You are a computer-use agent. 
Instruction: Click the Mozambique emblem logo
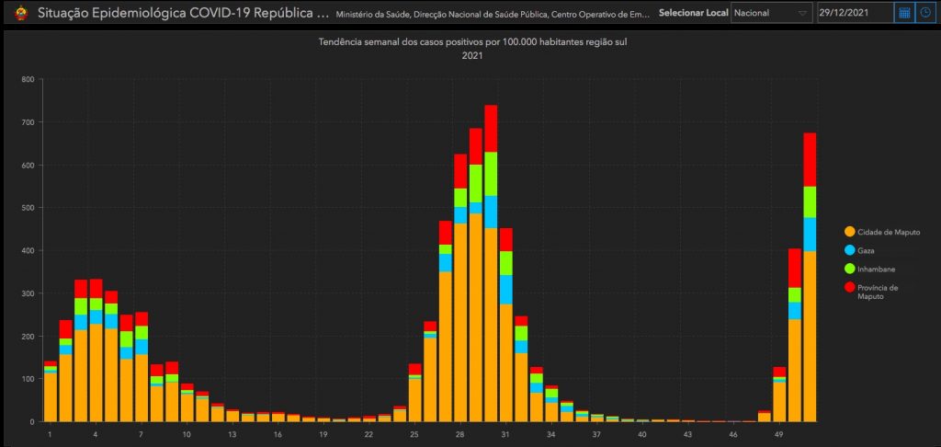pos(18,14)
